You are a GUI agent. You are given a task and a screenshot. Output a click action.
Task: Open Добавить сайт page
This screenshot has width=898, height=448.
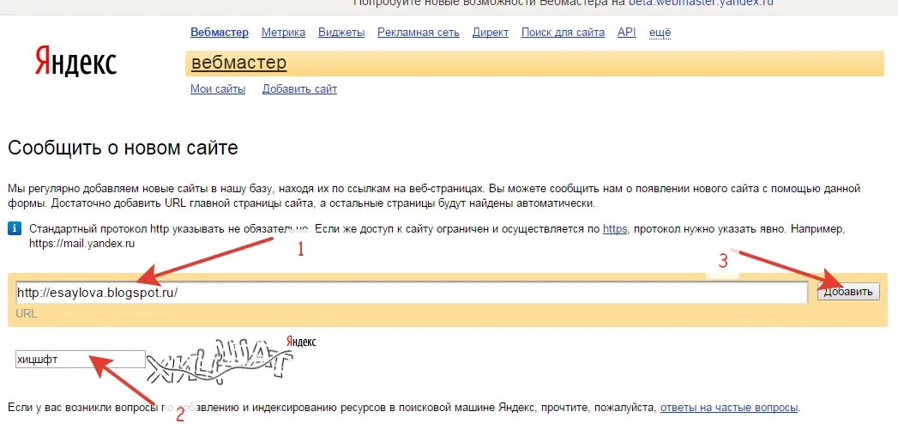click(x=299, y=89)
